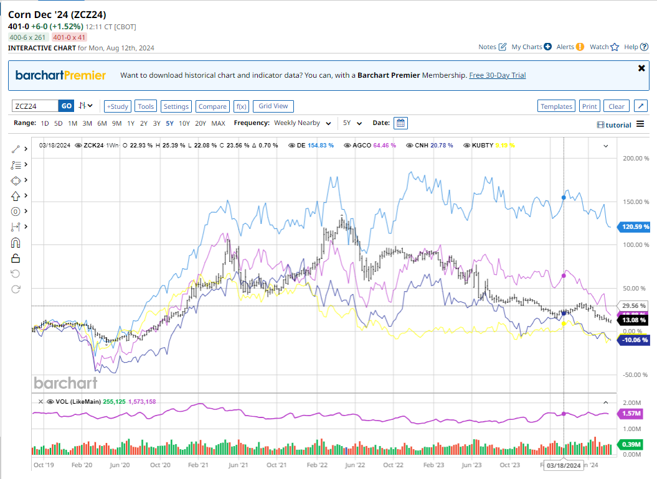The height and width of the screenshot is (479, 657).
Task: Select the 5Y range
Action: click(x=169, y=124)
